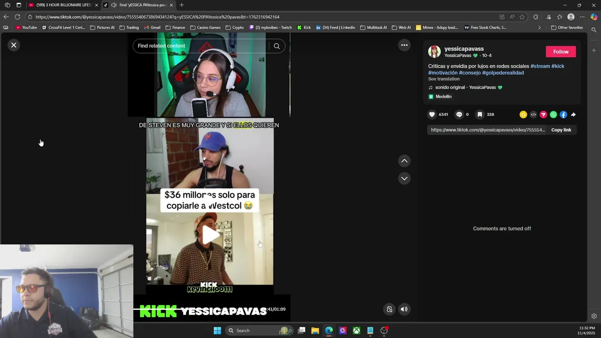Viewport: 601px width, 338px height.
Task: Open the Casino Games bookmarks folder
Action: [205, 28]
